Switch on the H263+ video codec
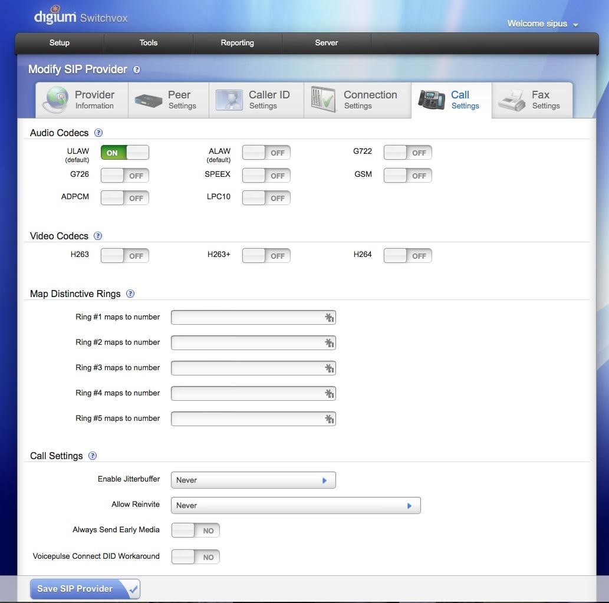 tap(266, 256)
